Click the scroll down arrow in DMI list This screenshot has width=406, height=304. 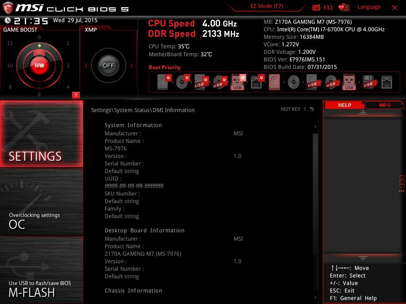click(315, 298)
